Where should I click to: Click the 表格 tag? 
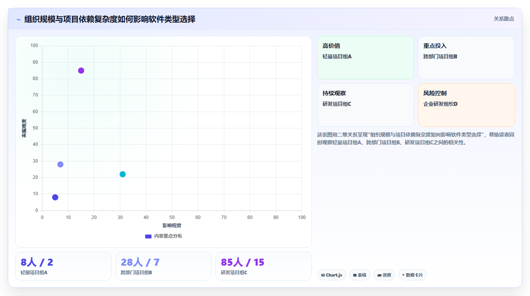tap(360, 275)
